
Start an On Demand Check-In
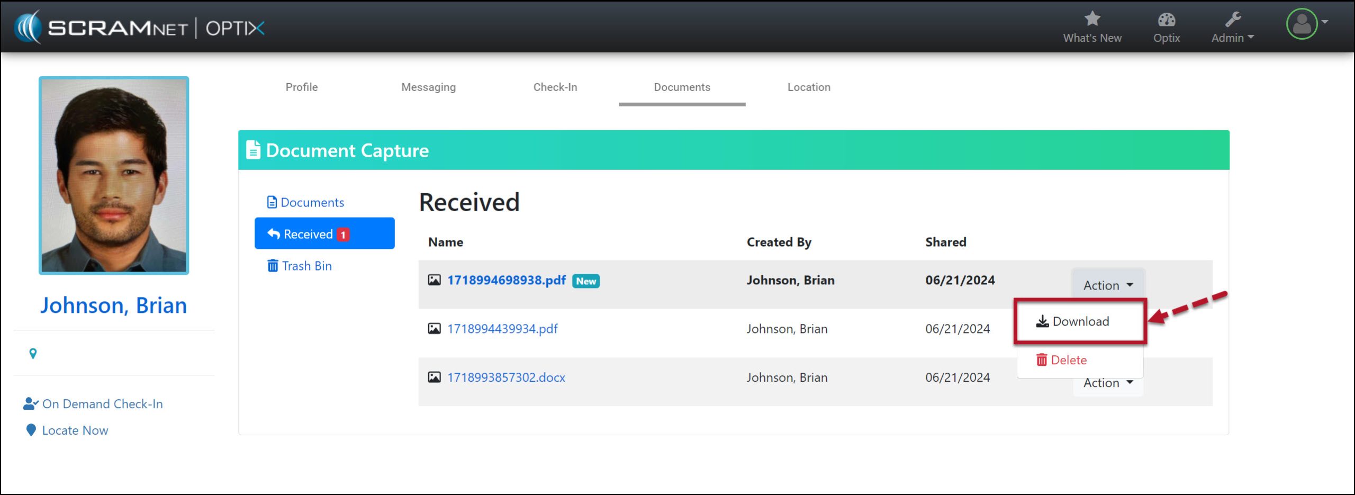102,404
